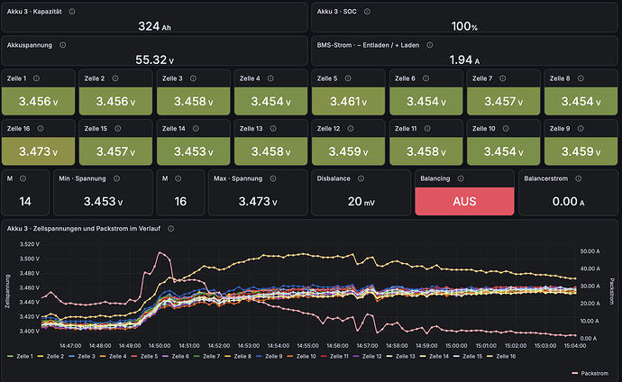
Task: Select the info icon beside Zelle 6
Action: click(x=425, y=78)
